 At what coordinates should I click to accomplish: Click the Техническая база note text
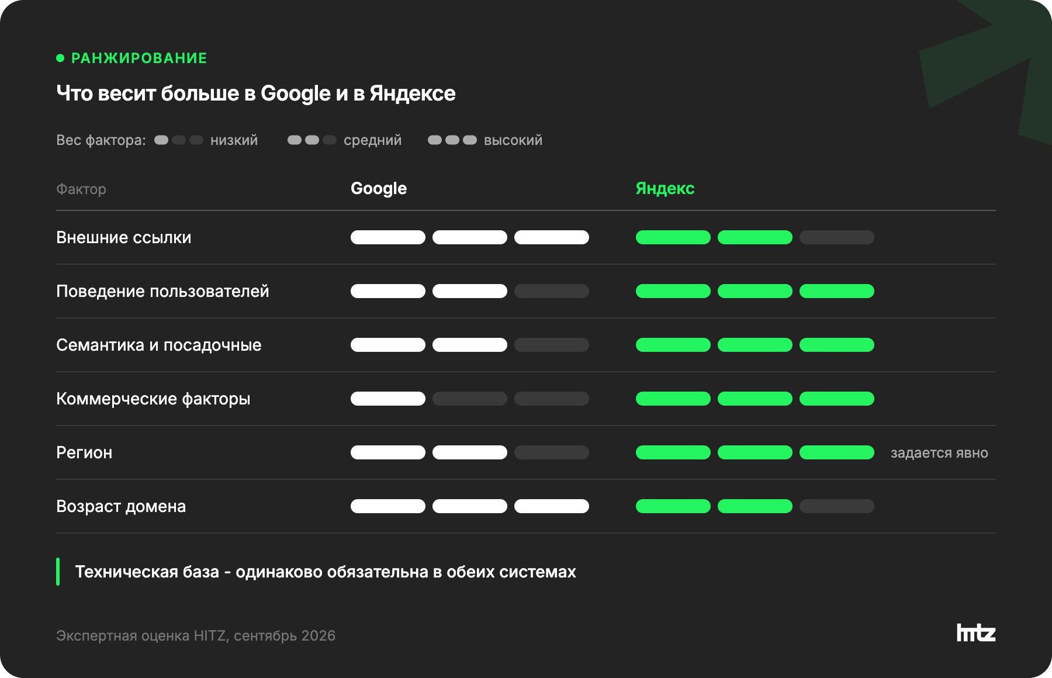coord(326,572)
